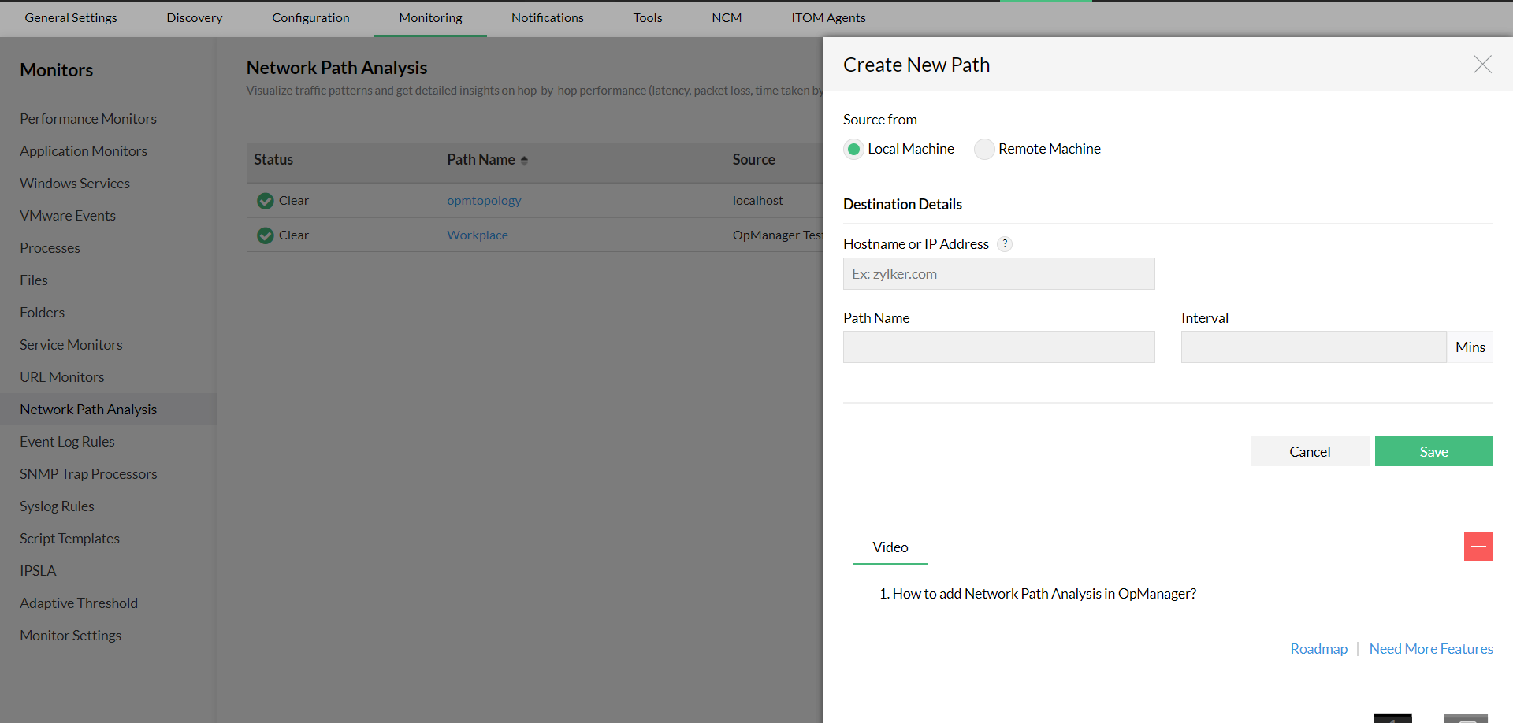Select the Local Machine radio button
The height and width of the screenshot is (723, 1513).
pos(853,149)
